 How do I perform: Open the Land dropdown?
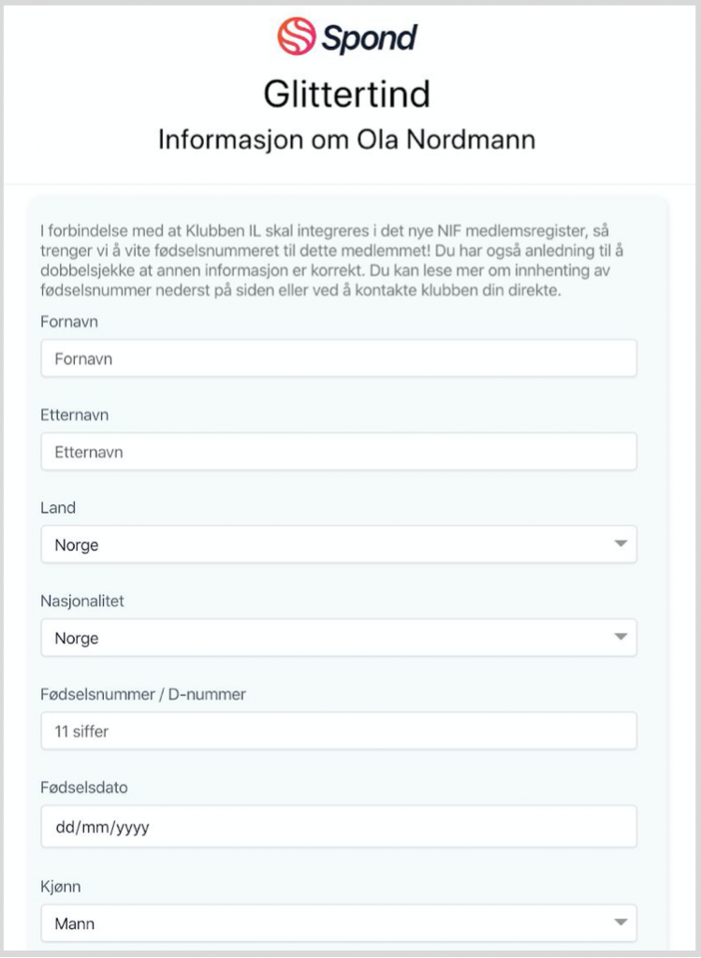[x=339, y=544]
